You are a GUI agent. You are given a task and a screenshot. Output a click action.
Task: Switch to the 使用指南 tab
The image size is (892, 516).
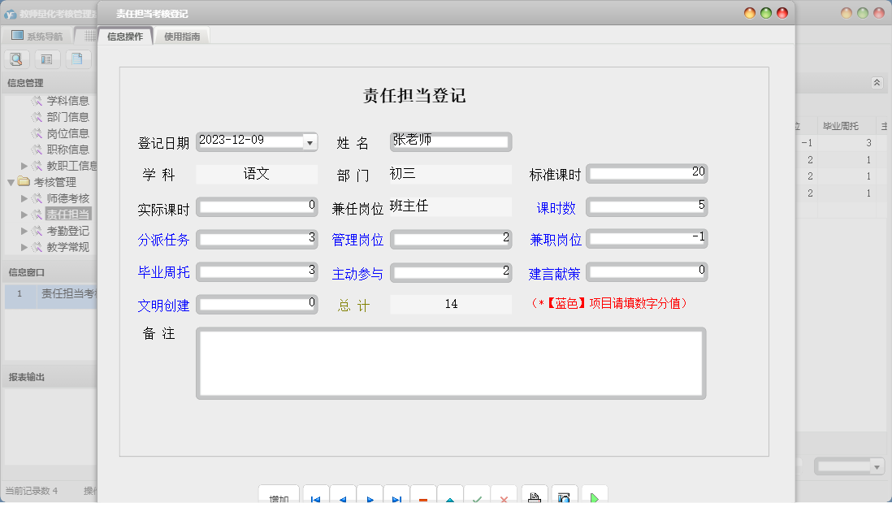coord(182,36)
